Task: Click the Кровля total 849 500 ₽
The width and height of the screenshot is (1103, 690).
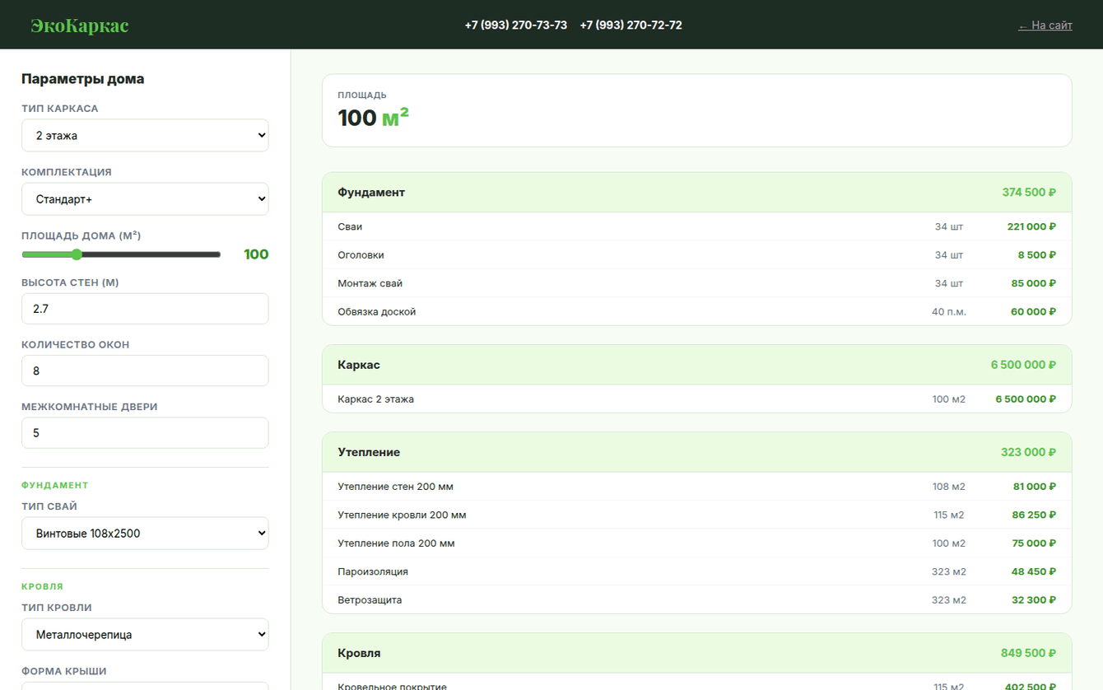Action: 1029,654
